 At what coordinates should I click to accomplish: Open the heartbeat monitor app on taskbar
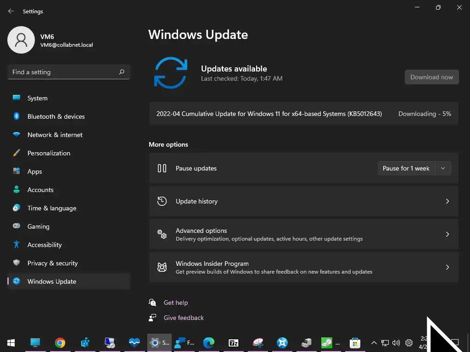[x=134, y=342]
